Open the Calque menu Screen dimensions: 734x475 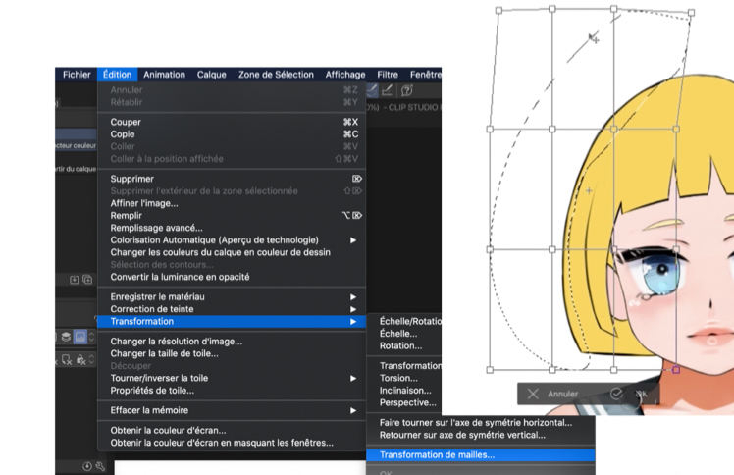click(x=211, y=75)
